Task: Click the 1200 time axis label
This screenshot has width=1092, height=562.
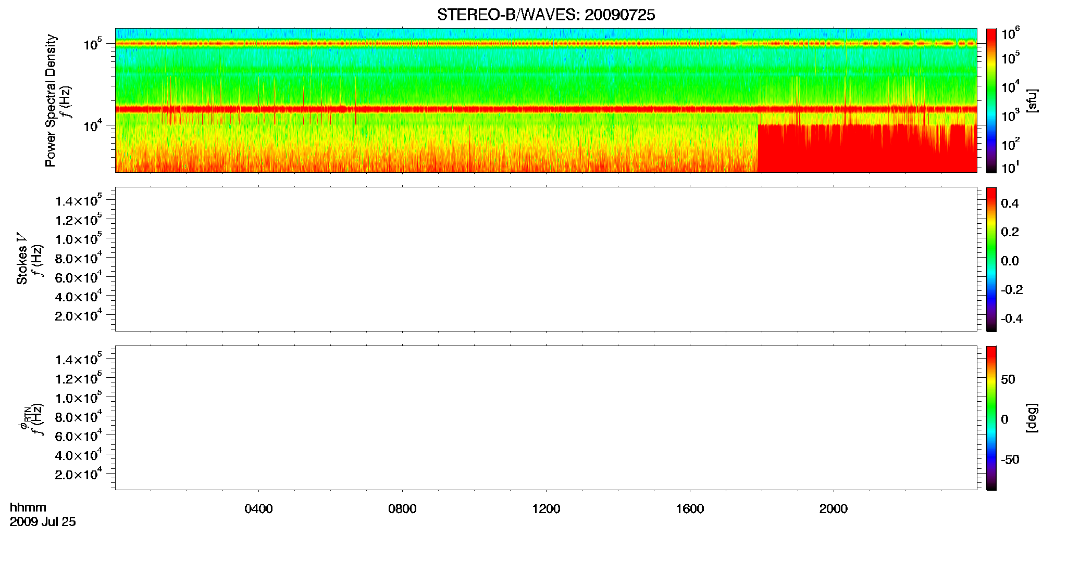Action: [x=546, y=509]
